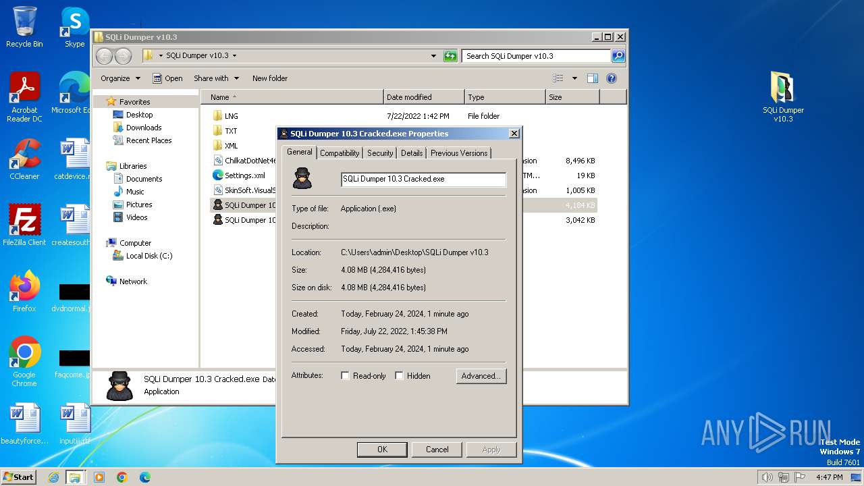864x486 pixels.
Task: Open the Start menu
Action: tap(19, 477)
